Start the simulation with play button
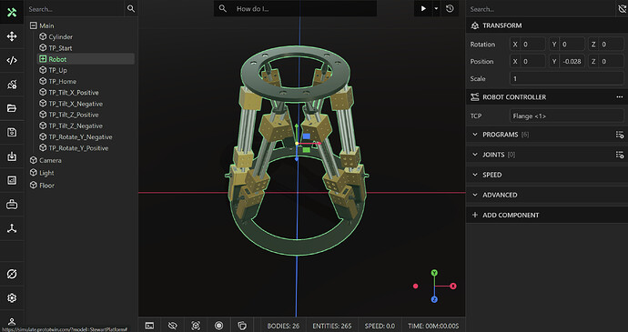 423,8
